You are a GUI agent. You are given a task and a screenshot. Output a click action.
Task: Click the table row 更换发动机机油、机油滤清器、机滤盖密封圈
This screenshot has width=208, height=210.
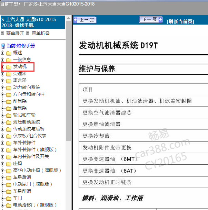click(x=143, y=101)
